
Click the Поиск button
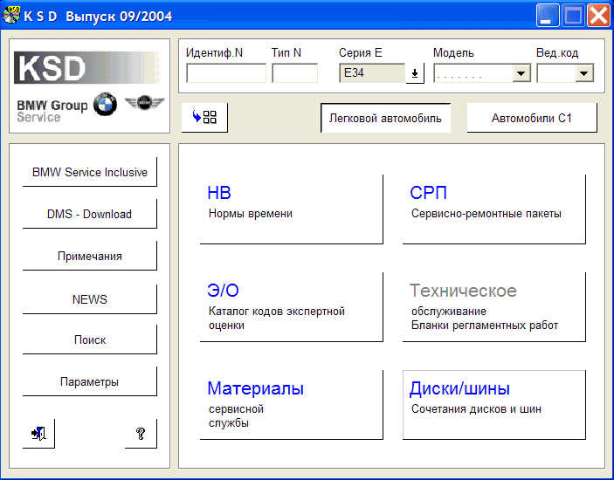[90, 339]
